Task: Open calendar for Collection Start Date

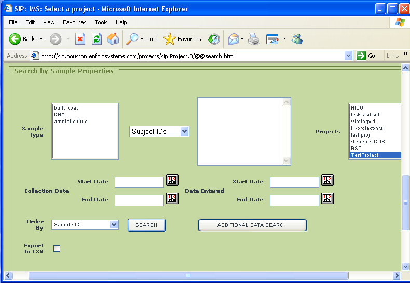Action: (172, 180)
